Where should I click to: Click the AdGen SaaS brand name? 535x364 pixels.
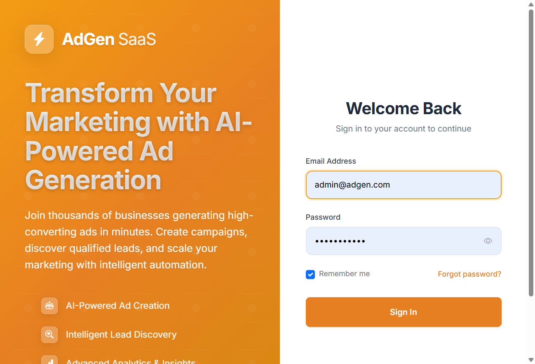tap(109, 39)
